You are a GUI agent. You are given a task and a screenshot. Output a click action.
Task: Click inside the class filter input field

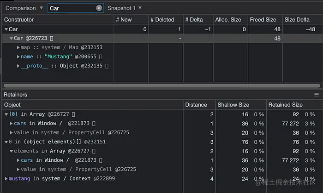click(72, 8)
